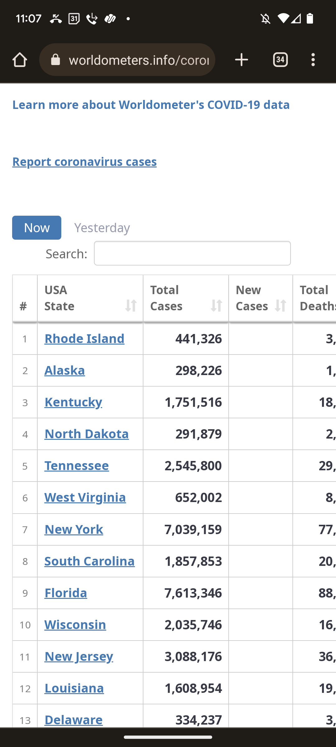Tap the site security lock icon
The image size is (336, 747).
point(55,60)
